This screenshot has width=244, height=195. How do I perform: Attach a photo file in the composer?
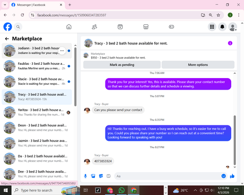tap(93, 176)
